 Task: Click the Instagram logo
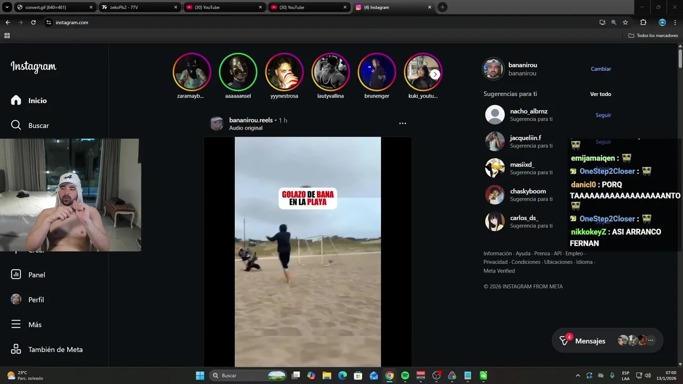click(x=33, y=67)
